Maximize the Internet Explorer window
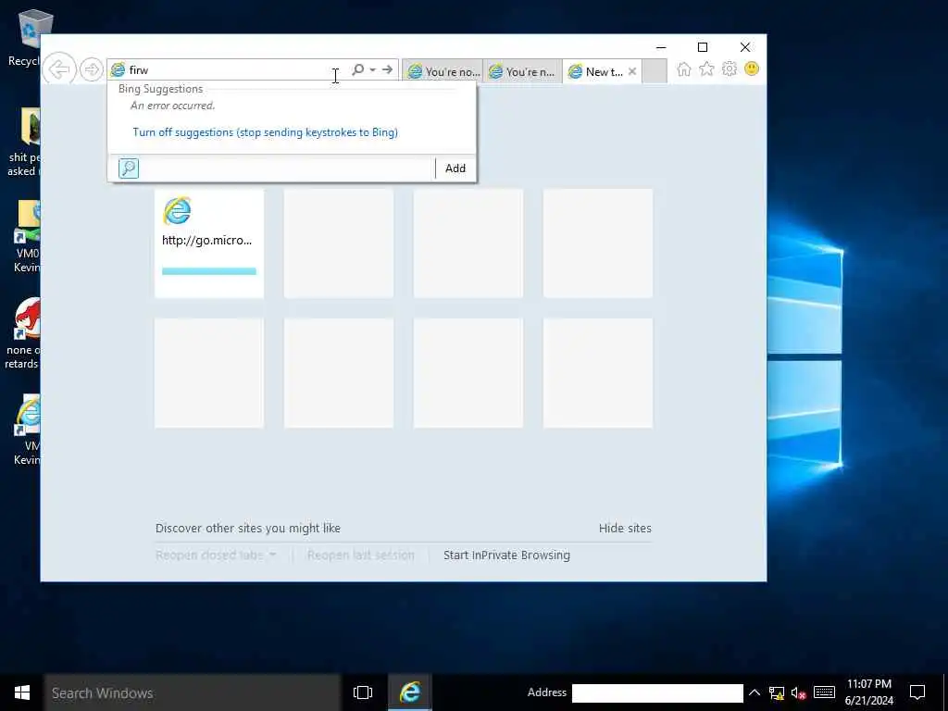948x711 pixels. tap(703, 47)
